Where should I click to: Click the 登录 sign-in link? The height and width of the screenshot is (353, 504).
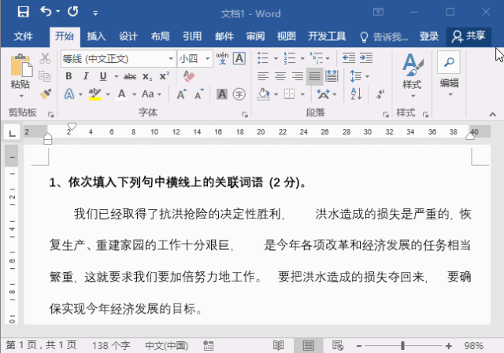coord(428,36)
